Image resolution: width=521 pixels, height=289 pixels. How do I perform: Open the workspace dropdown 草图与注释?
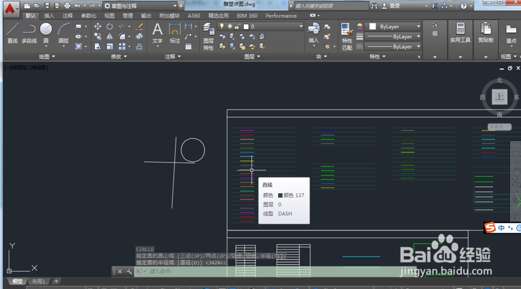(x=141, y=6)
